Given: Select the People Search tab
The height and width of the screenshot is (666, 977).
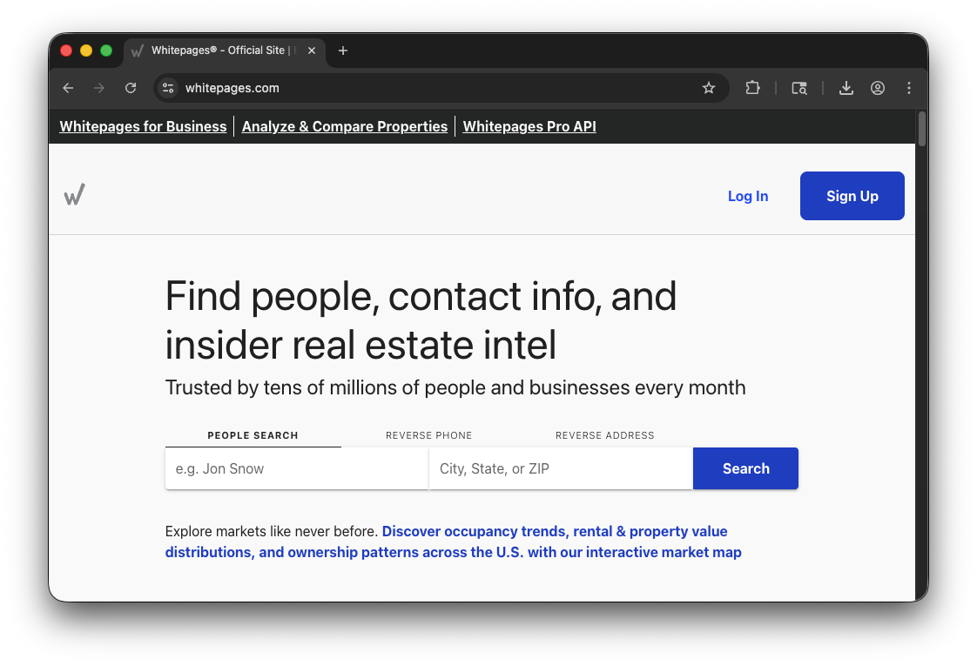Looking at the screenshot, I should pos(253,434).
